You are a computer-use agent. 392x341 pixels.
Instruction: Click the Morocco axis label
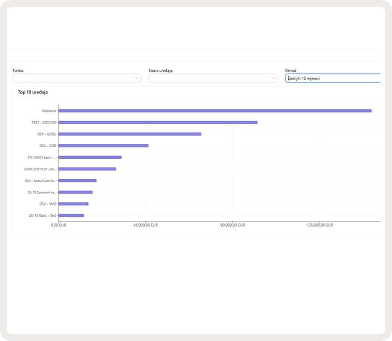tap(49, 111)
